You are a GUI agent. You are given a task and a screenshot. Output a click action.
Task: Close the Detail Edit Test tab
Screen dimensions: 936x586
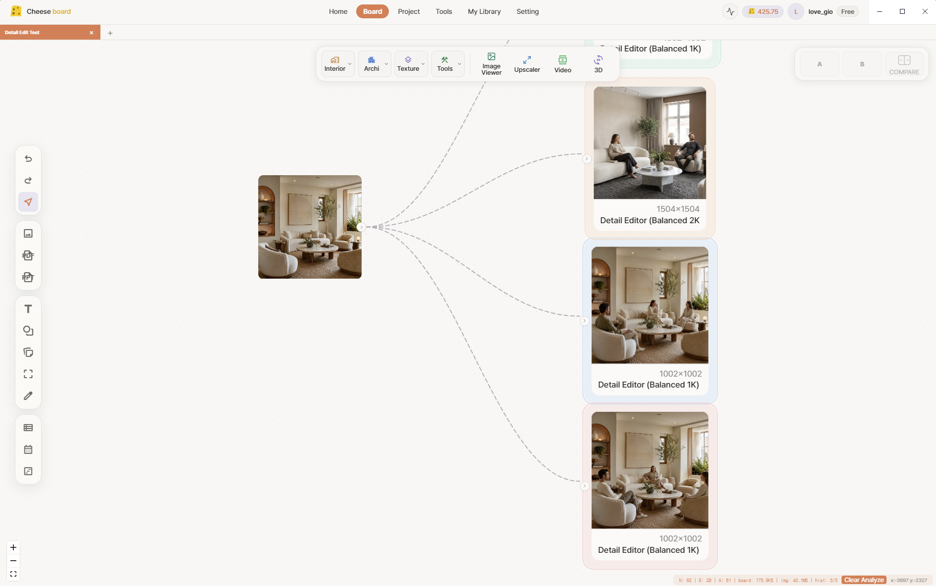coord(92,33)
